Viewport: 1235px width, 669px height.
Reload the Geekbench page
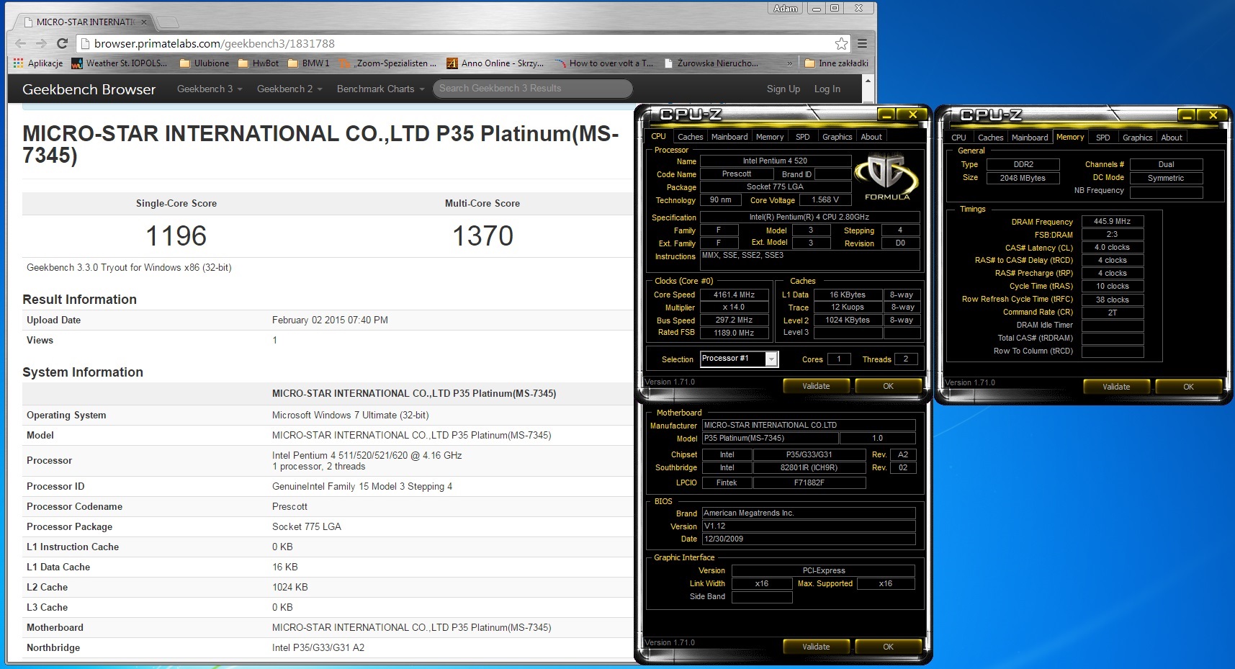click(62, 43)
